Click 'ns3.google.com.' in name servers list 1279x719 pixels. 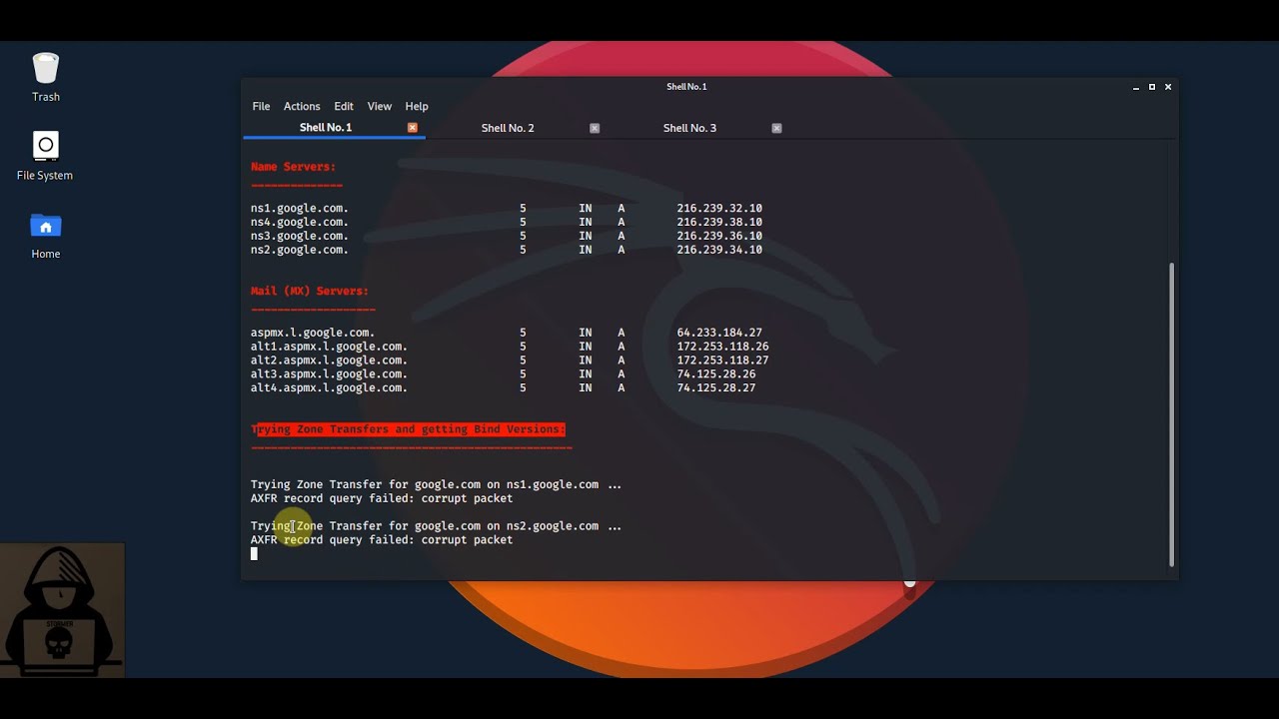[x=299, y=236]
